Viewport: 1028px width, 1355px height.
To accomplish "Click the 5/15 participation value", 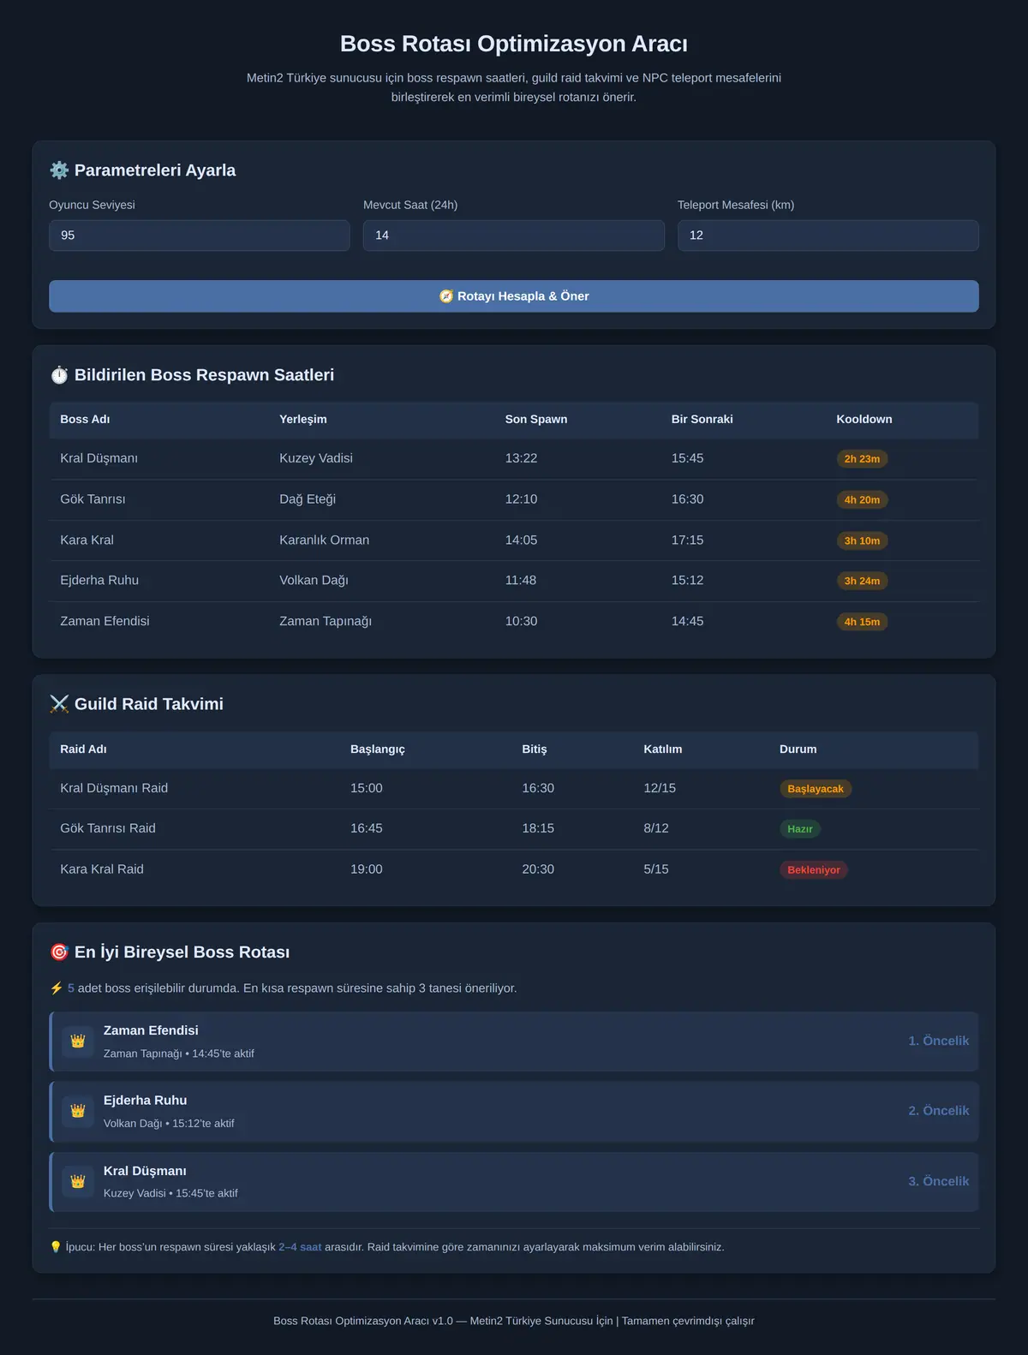I will tap(656, 869).
